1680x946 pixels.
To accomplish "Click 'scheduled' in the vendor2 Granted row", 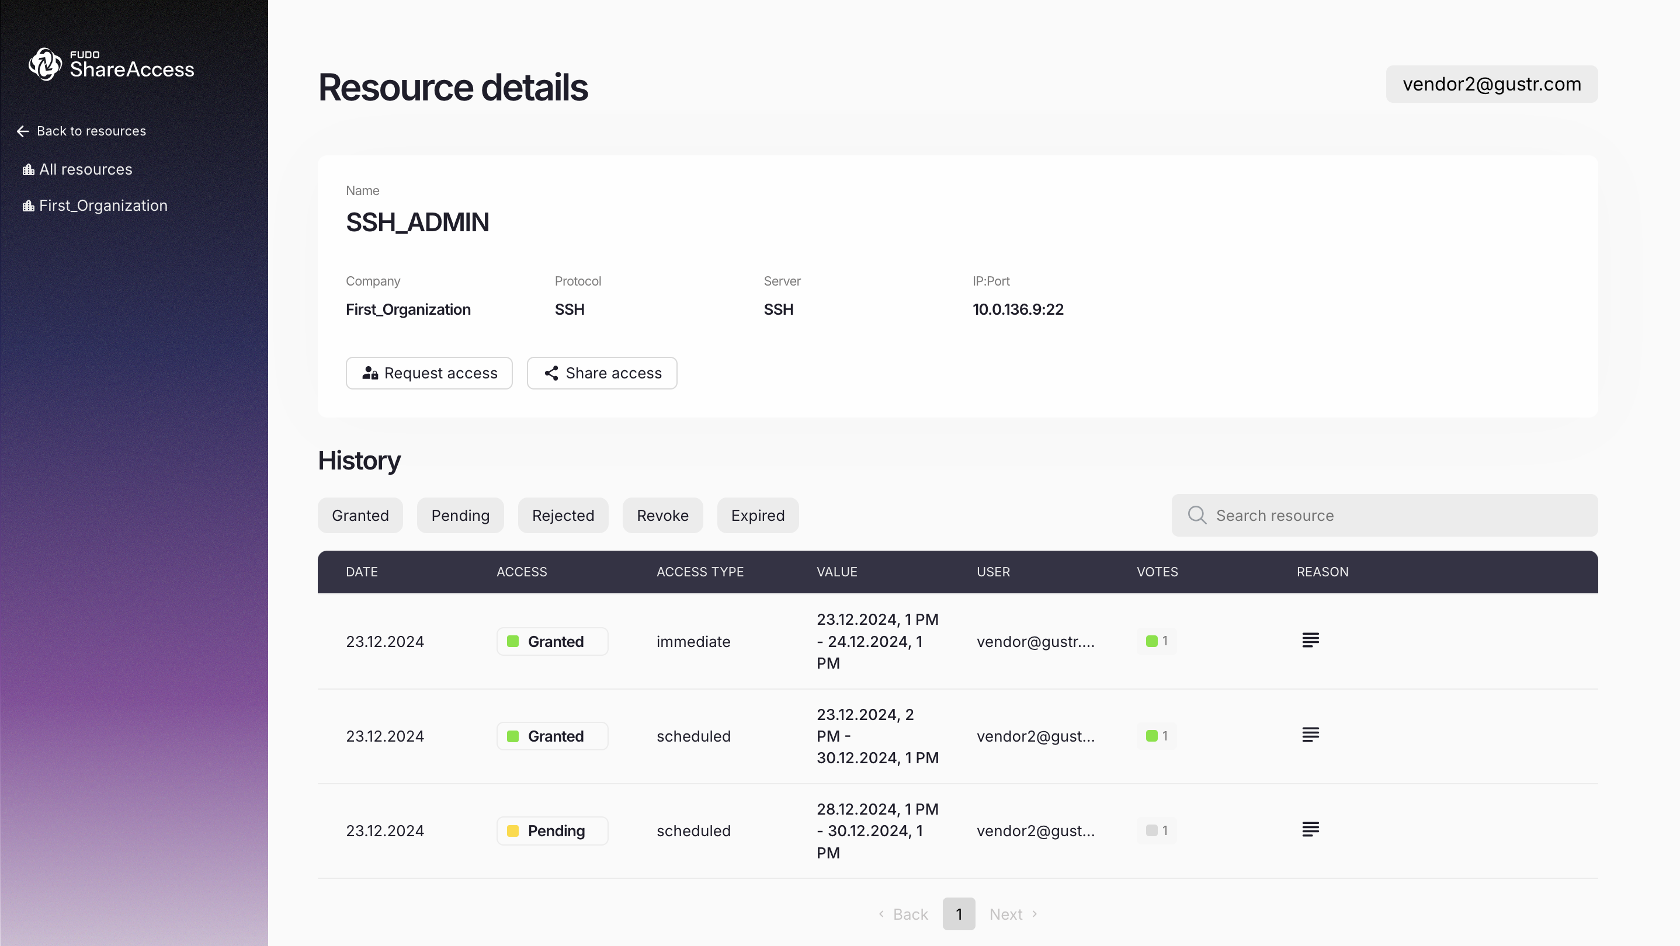I will [693, 736].
